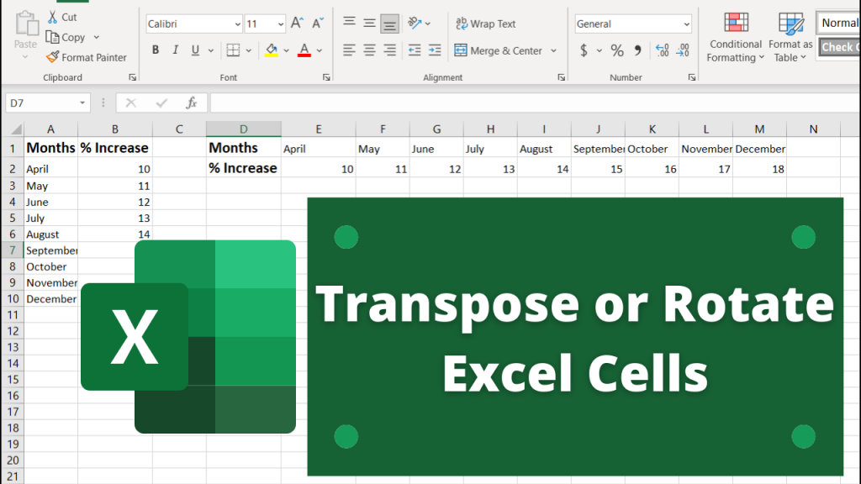Select column N header
The width and height of the screenshot is (861, 484).
(x=813, y=129)
